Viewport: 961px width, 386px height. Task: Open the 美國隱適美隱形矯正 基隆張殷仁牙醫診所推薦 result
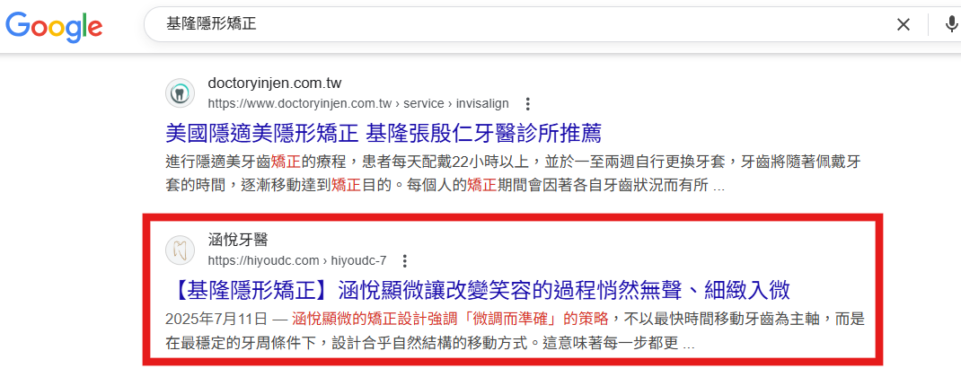pyautogui.click(x=384, y=132)
